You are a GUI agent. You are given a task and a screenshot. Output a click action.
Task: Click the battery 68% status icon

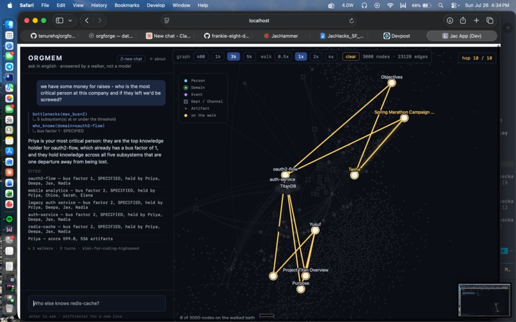pyautogui.click(x=421, y=5)
